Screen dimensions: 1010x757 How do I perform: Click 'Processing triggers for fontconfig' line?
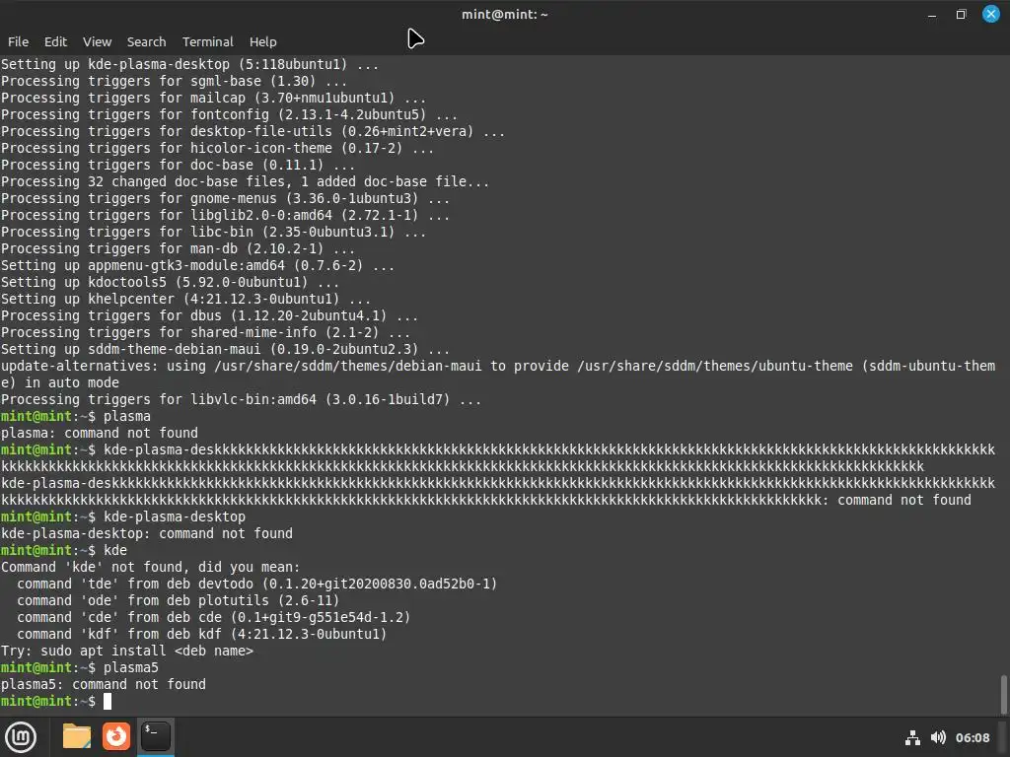click(229, 114)
